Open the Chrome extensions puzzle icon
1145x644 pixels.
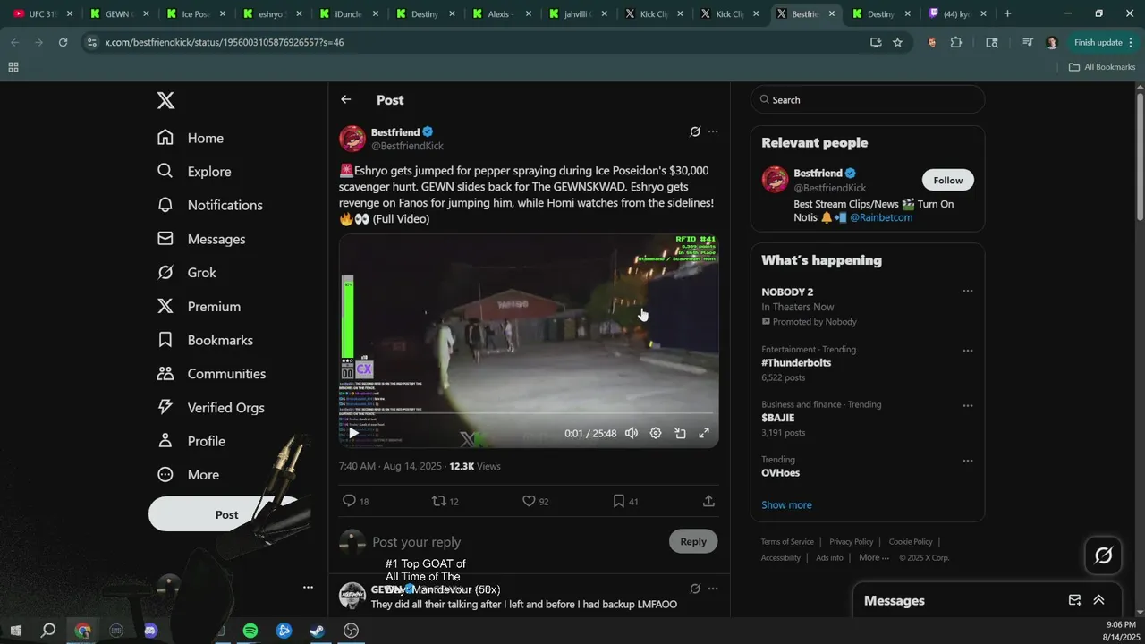click(x=956, y=42)
